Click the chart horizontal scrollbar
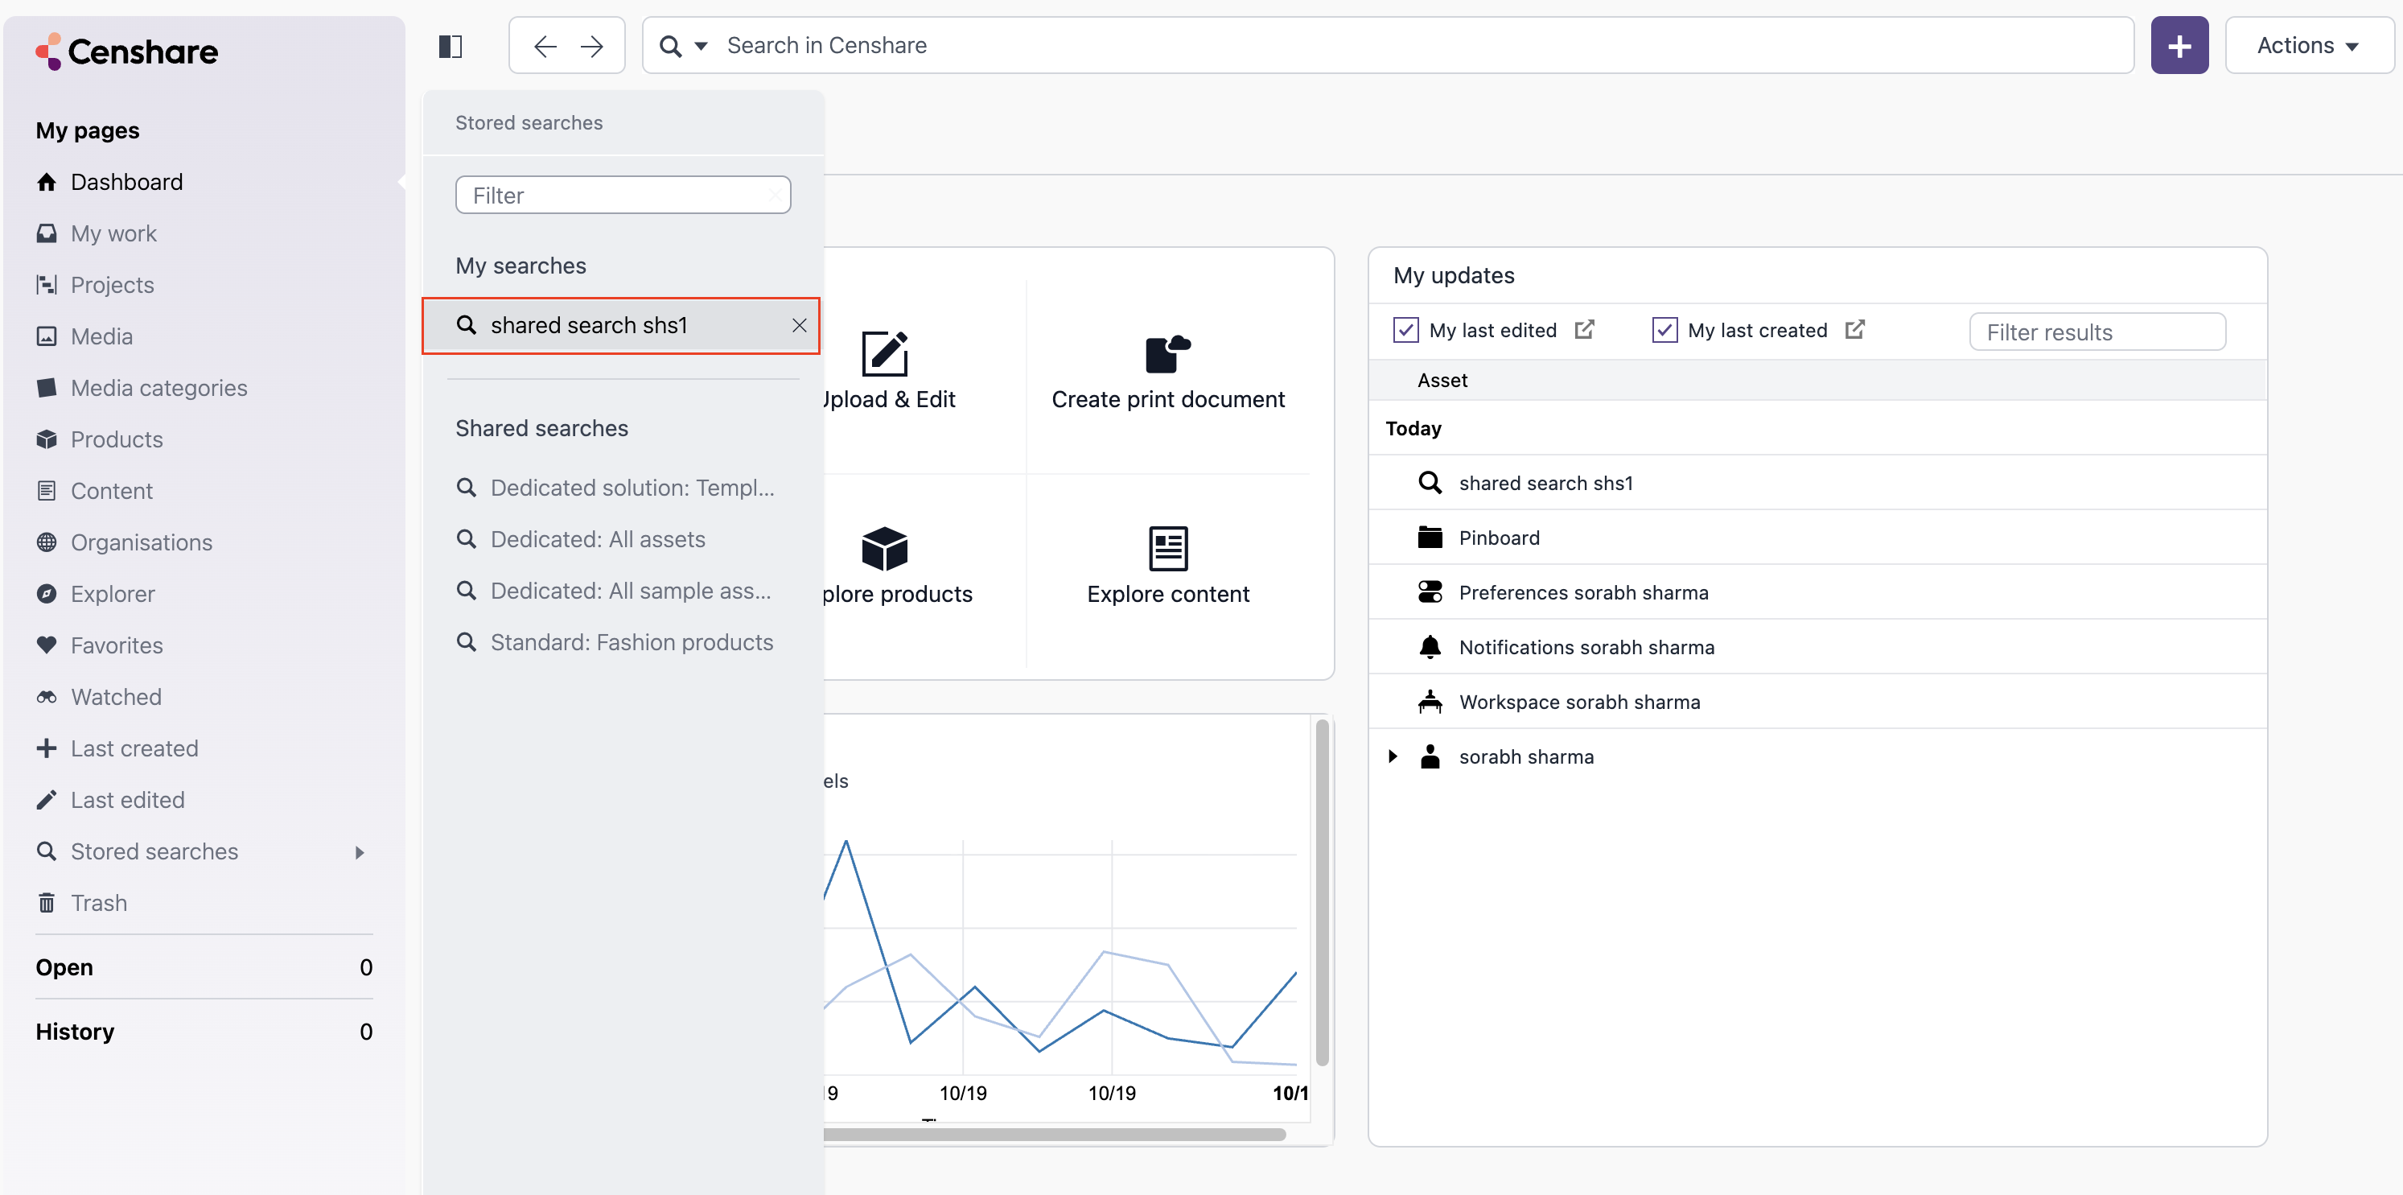This screenshot has height=1195, width=2403. (1054, 1135)
